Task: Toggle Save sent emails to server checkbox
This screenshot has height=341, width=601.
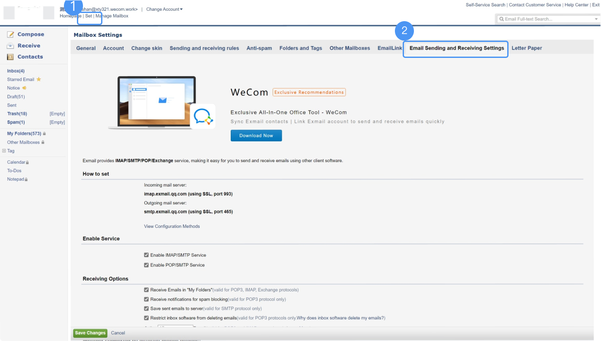Action: (x=146, y=309)
